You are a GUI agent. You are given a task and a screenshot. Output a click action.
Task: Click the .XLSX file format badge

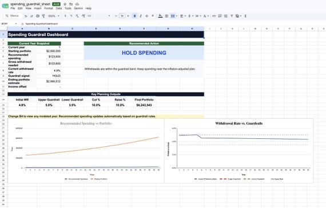[56, 4]
